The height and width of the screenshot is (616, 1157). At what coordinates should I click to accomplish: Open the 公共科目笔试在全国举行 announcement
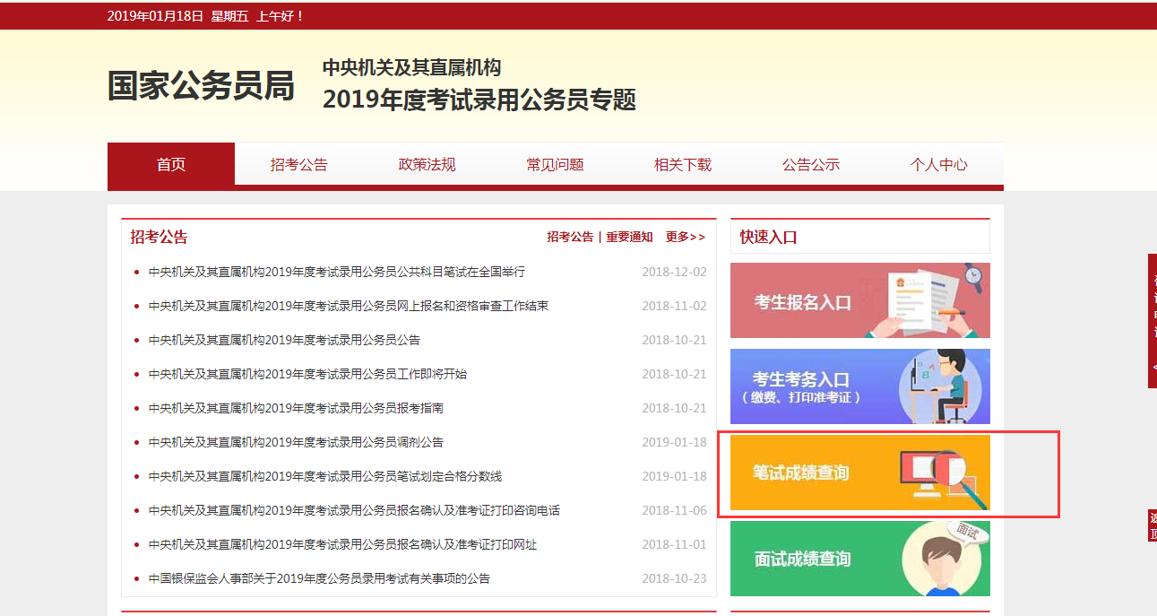336,273
